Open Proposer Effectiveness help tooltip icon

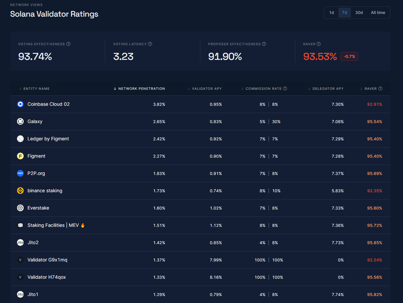(x=264, y=44)
